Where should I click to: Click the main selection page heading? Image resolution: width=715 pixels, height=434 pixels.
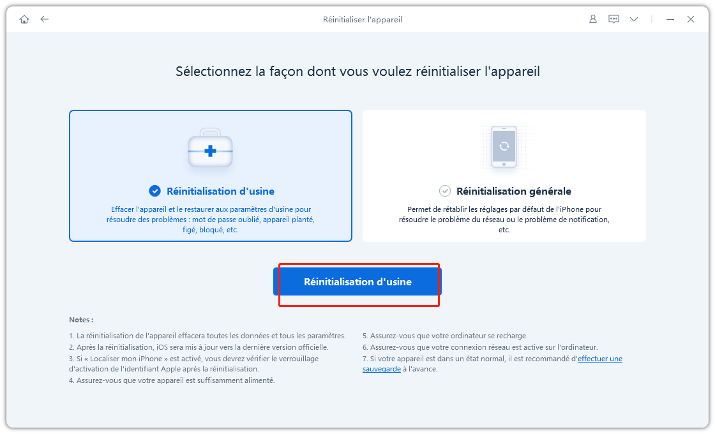tap(357, 71)
